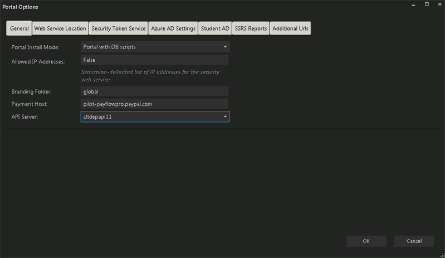Viewport: 445px width, 258px height.
Task: Click the Portal Options title text
Action: point(21,7)
